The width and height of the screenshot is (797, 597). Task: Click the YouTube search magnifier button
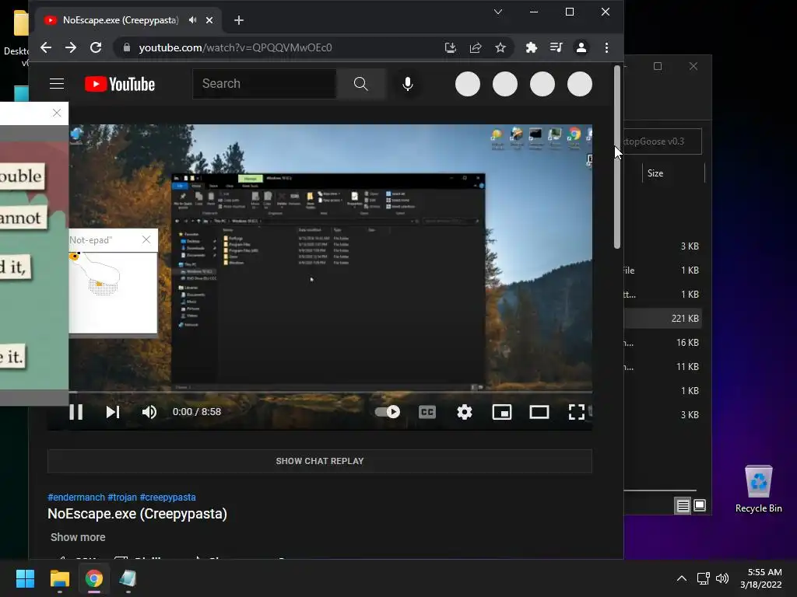361,84
